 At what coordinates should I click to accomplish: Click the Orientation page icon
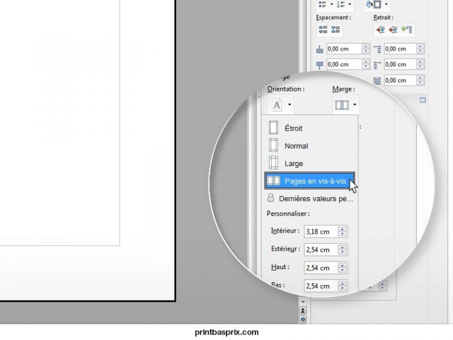click(277, 105)
